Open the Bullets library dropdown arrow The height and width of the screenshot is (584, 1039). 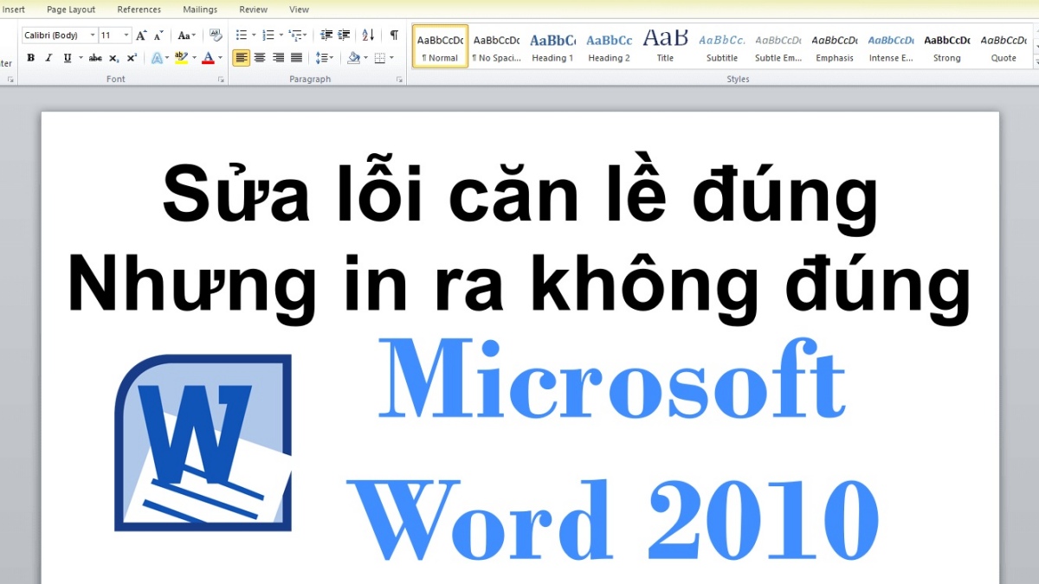pyautogui.click(x=254, y=35)
